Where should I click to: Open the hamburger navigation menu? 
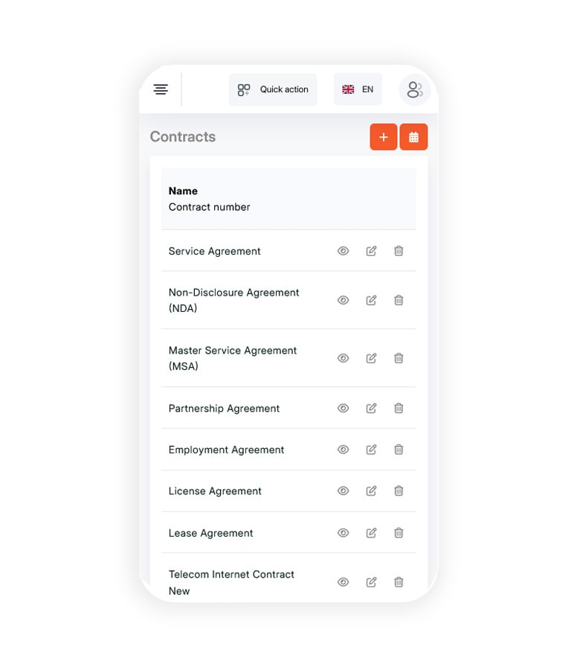(x=161, y=89)
